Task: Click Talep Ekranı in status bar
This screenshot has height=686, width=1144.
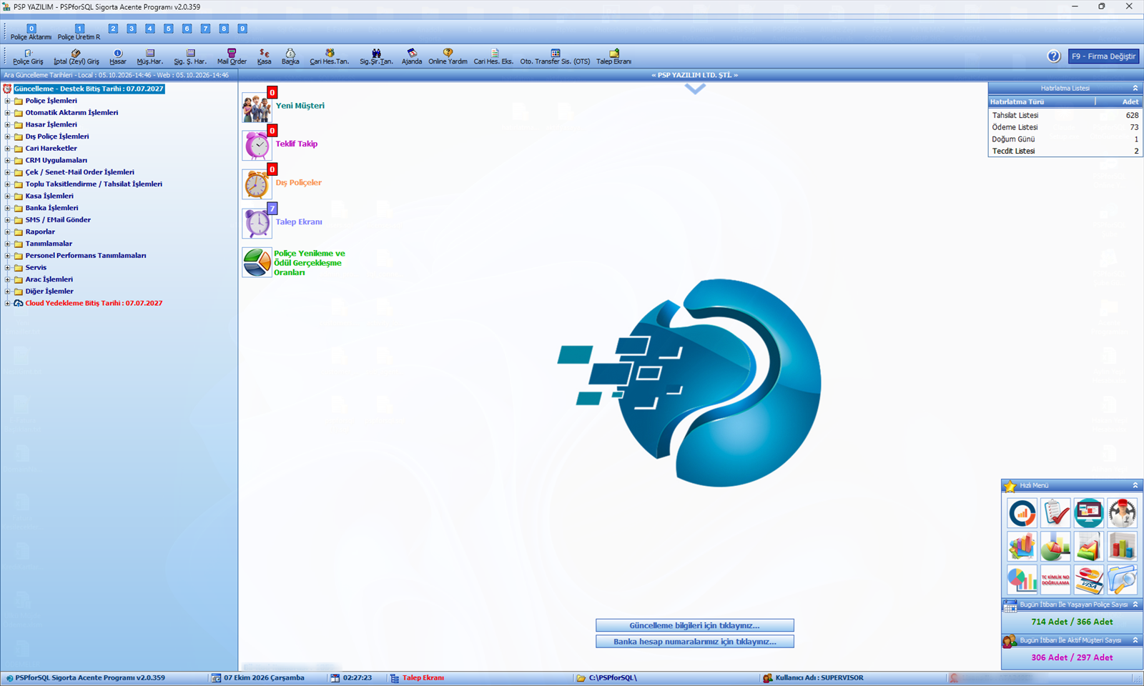Action: coord(423,677)
